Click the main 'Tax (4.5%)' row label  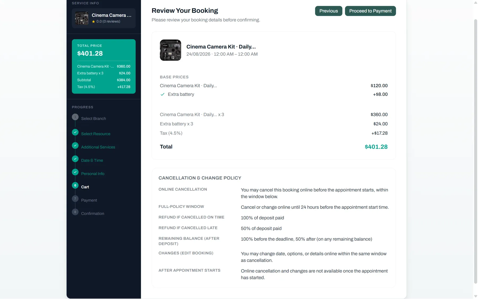coord(171,133)
